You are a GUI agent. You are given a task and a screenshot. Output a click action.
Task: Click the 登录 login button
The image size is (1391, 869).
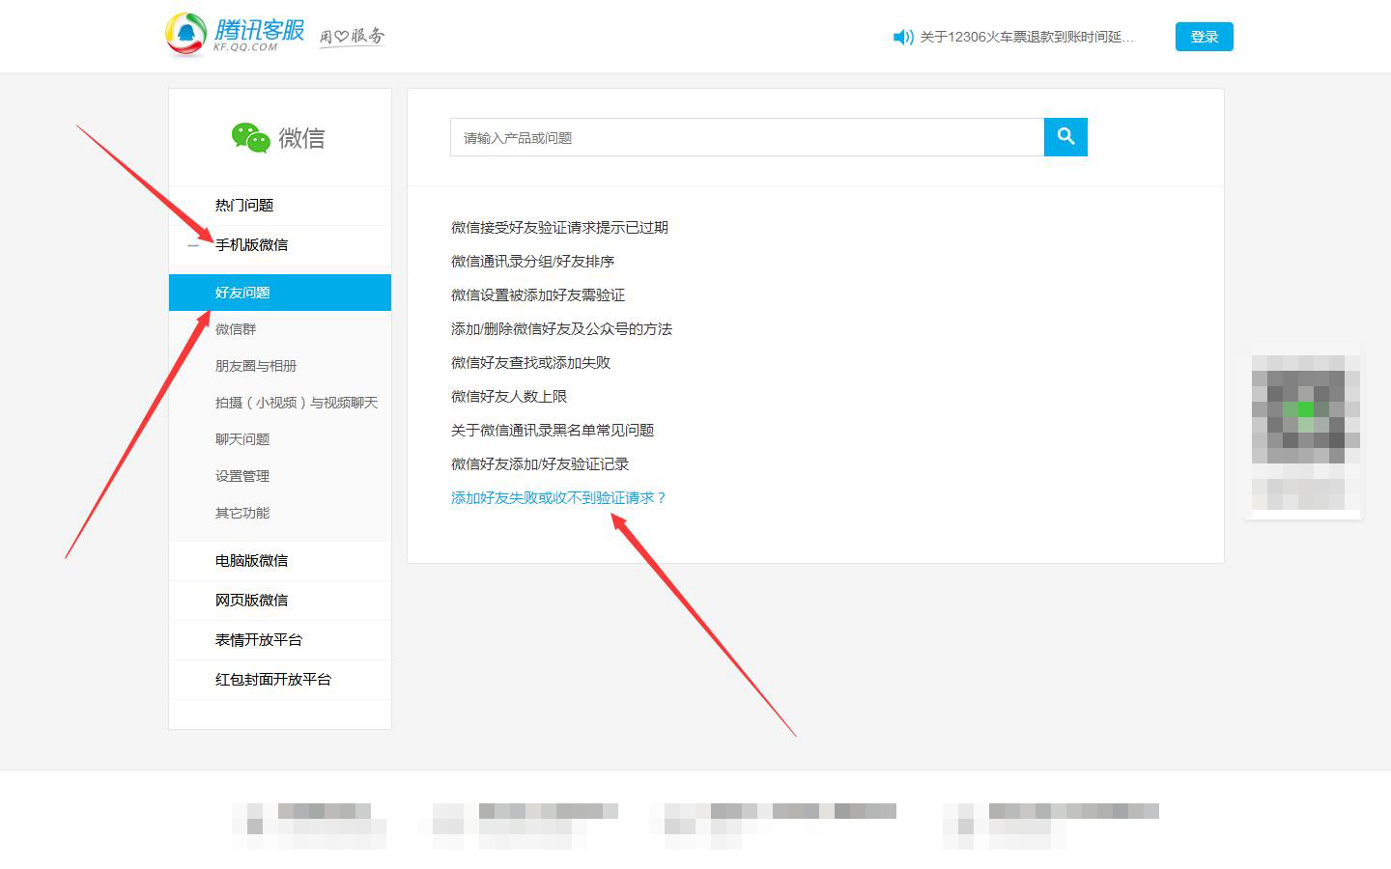click(x=1205, y=37)
